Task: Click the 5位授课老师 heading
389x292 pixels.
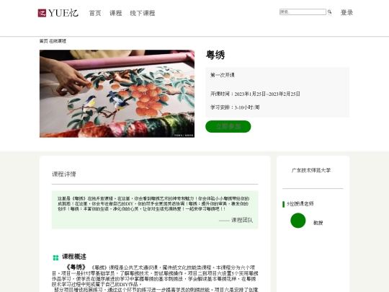Action: 300,204
